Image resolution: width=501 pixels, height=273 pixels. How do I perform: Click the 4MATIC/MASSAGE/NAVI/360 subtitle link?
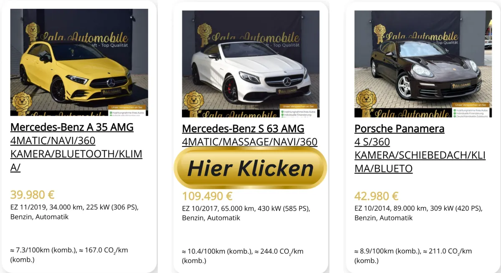250,142
